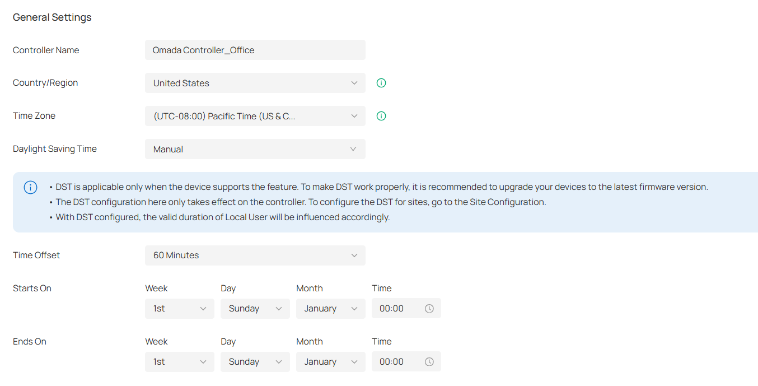Expand the Starts On Week dropdown

[179, 308]
